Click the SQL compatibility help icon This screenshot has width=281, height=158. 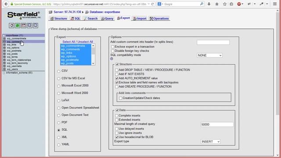point(112,59)
